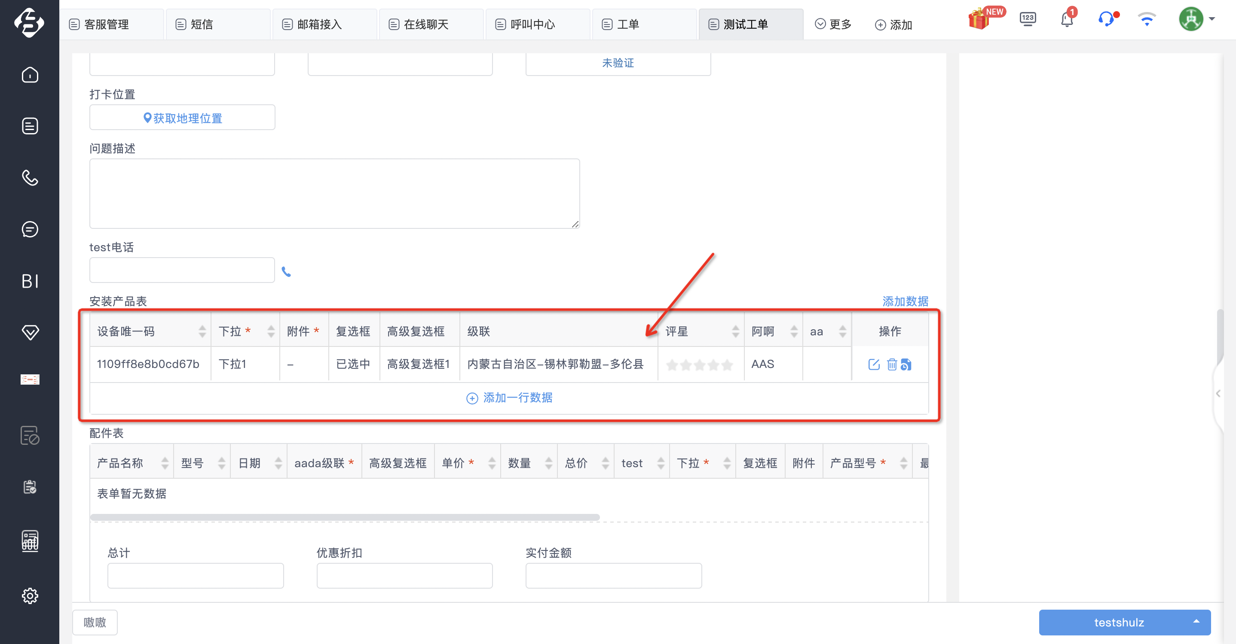1236x644 pixels.
Task: Open the BI analytics sidebar icon
Action: tap(30, 281)
